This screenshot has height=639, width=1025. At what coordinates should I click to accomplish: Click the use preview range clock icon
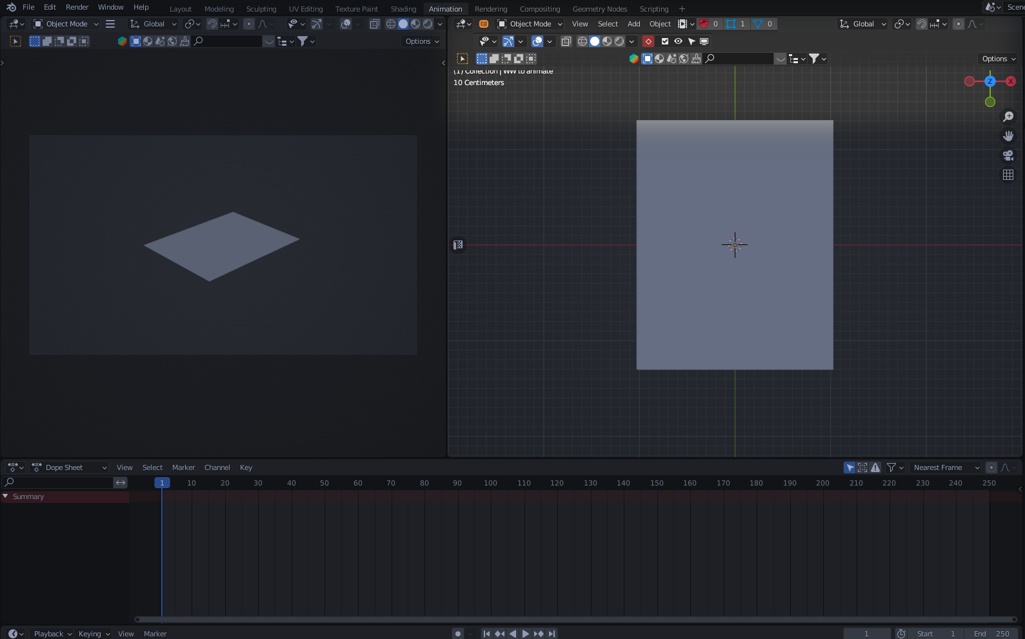[901, 634]
